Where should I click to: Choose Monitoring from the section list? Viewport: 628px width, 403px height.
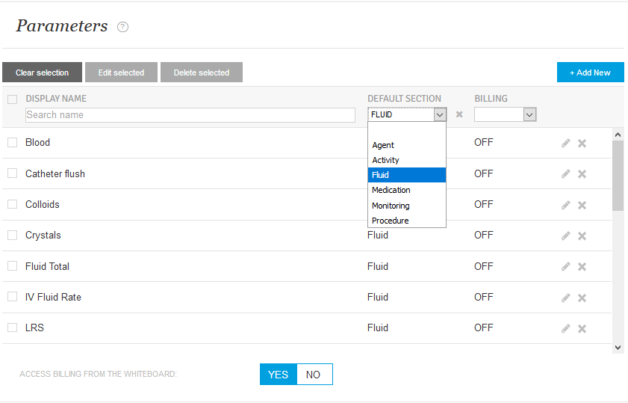[x=407, y=206]
